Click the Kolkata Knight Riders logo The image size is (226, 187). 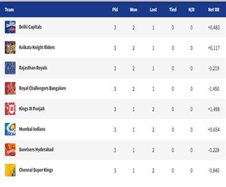10,48
